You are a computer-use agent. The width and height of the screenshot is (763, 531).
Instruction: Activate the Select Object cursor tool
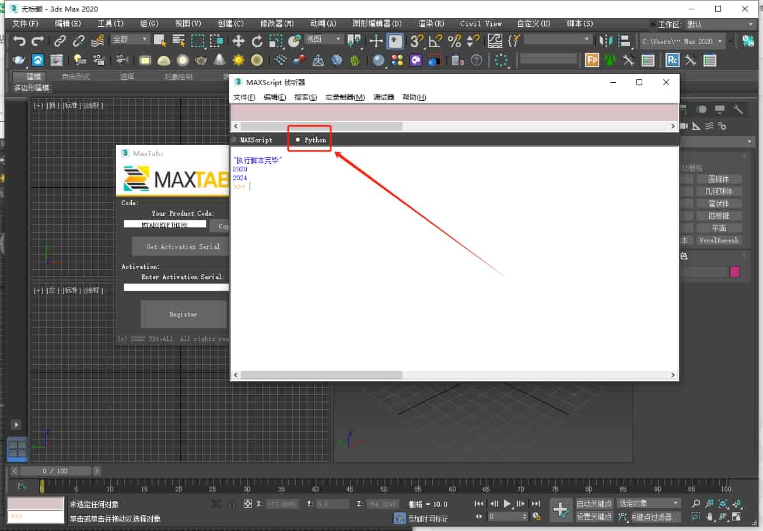[x=160, y=41]
